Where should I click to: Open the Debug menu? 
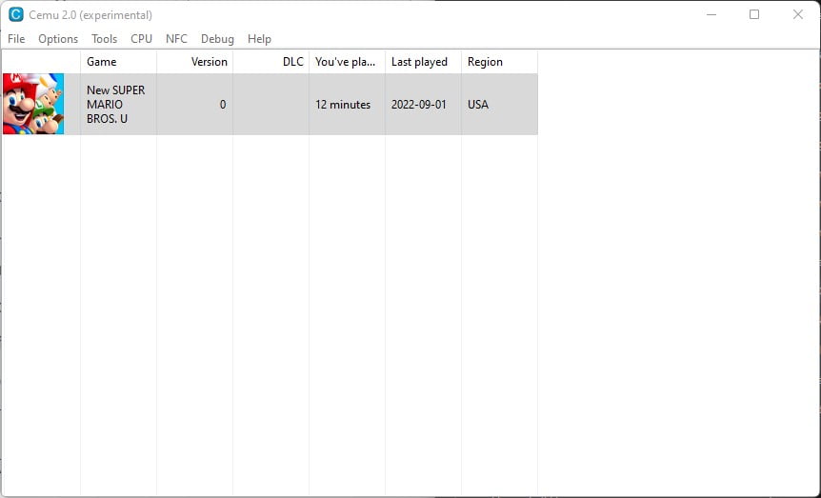click(217, 39)
